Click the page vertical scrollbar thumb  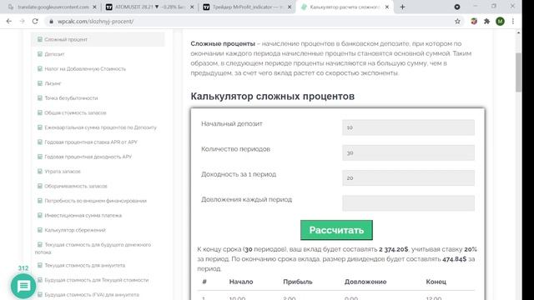tap(518, 72)
